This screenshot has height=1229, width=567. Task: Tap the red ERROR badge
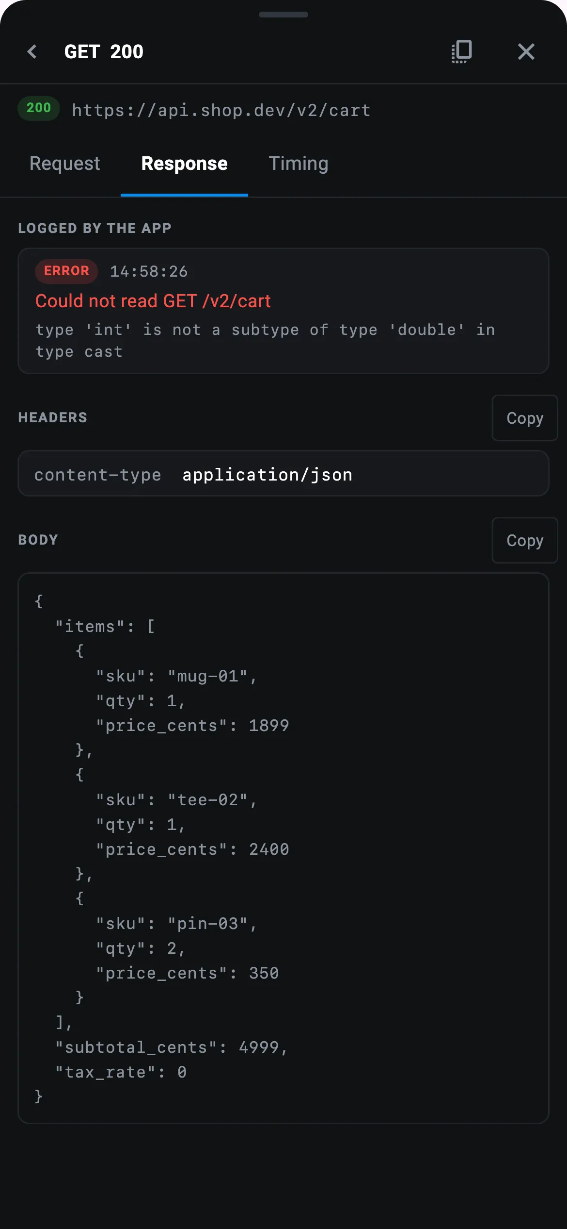click(67, 271)
